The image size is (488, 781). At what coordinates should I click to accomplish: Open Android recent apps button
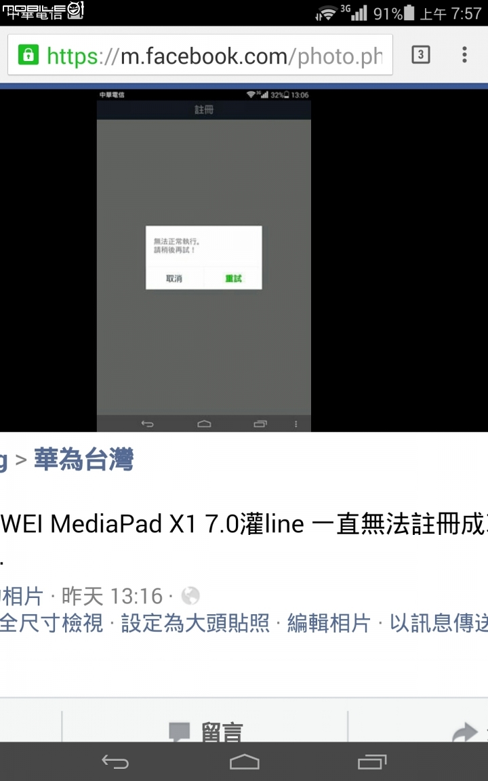[372, 761]
